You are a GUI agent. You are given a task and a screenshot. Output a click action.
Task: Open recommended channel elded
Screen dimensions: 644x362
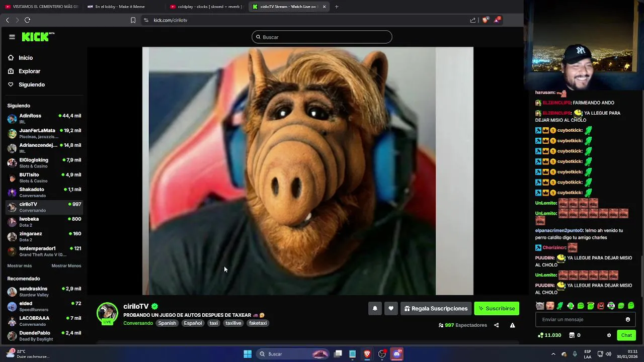(x=44, y=306)
